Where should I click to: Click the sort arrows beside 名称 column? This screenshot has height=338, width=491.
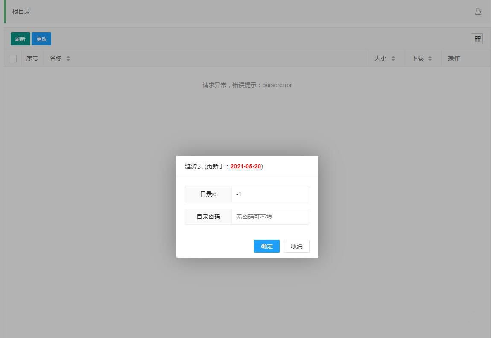coord(67,58)
